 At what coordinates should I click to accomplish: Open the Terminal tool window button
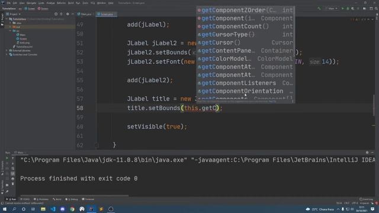[x=88, y=199]
